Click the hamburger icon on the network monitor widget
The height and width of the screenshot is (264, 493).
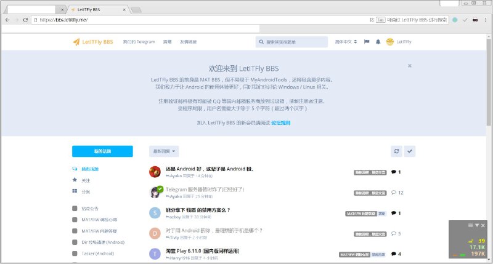click(x=471, y=225)
